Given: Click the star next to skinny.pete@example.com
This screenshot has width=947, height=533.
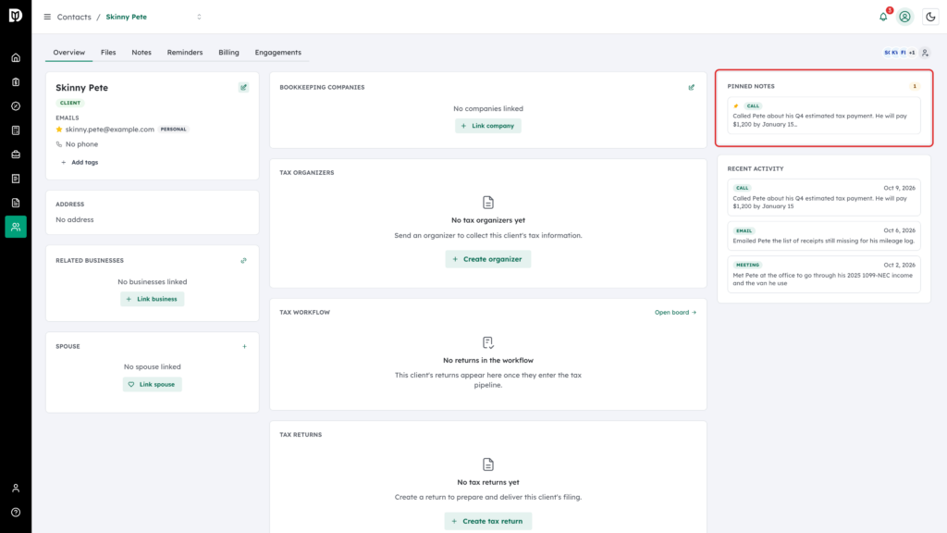Looking at the screenshot, I should [x=59, y=130].
